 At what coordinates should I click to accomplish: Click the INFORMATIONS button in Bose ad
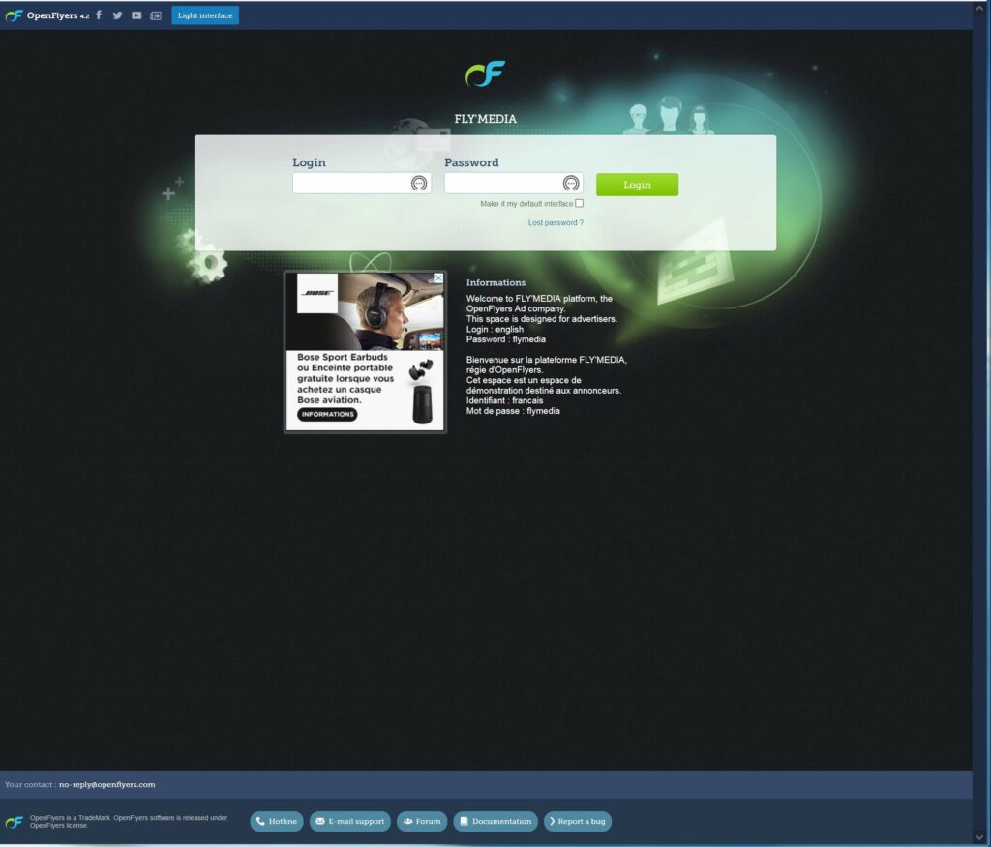pos(327,415)
